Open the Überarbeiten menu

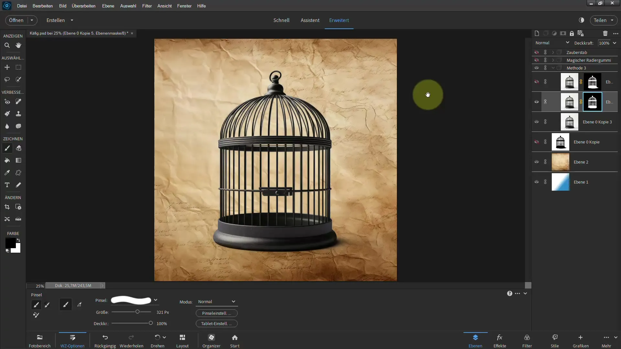click(x=83, y=6)
